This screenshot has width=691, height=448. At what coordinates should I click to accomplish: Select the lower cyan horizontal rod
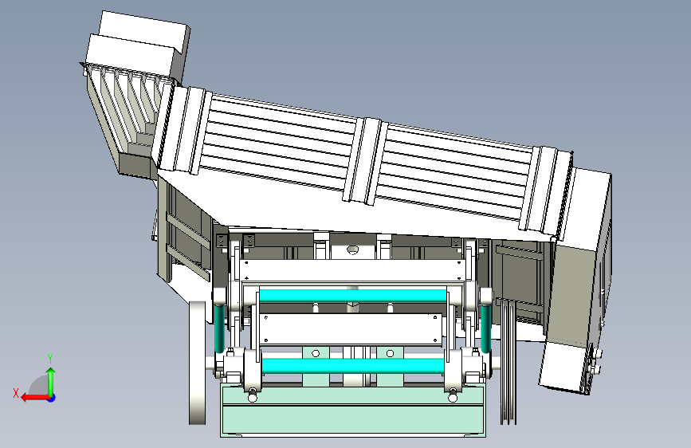[x=353, y=366]
